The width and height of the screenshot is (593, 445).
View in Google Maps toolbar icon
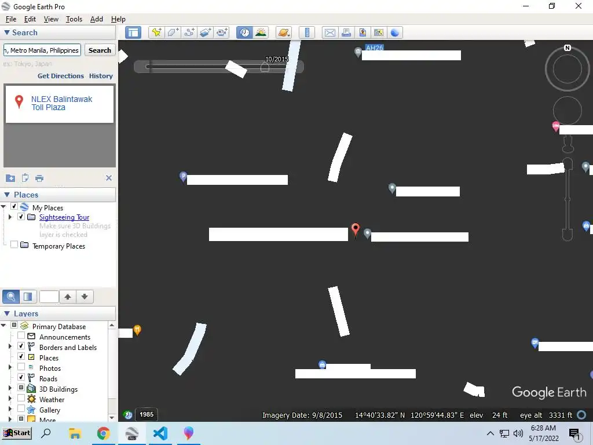pos(379,32)
